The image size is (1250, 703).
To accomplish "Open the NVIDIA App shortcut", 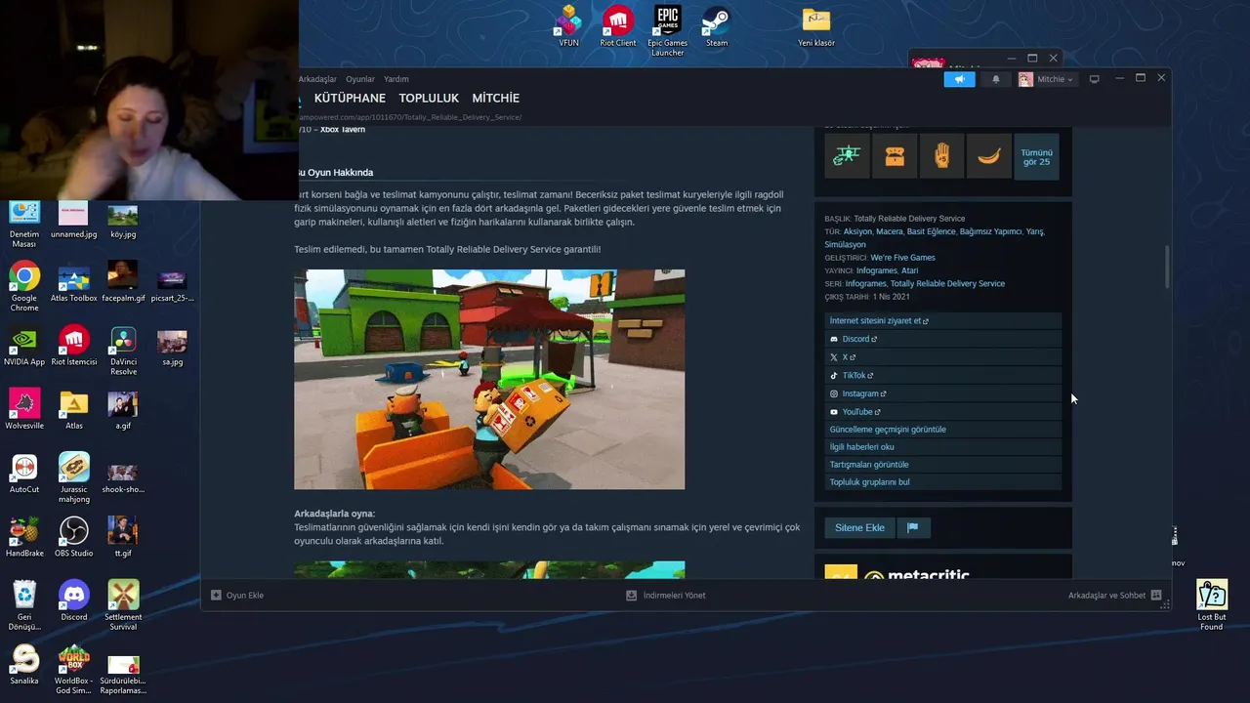I will pos(24,347).
